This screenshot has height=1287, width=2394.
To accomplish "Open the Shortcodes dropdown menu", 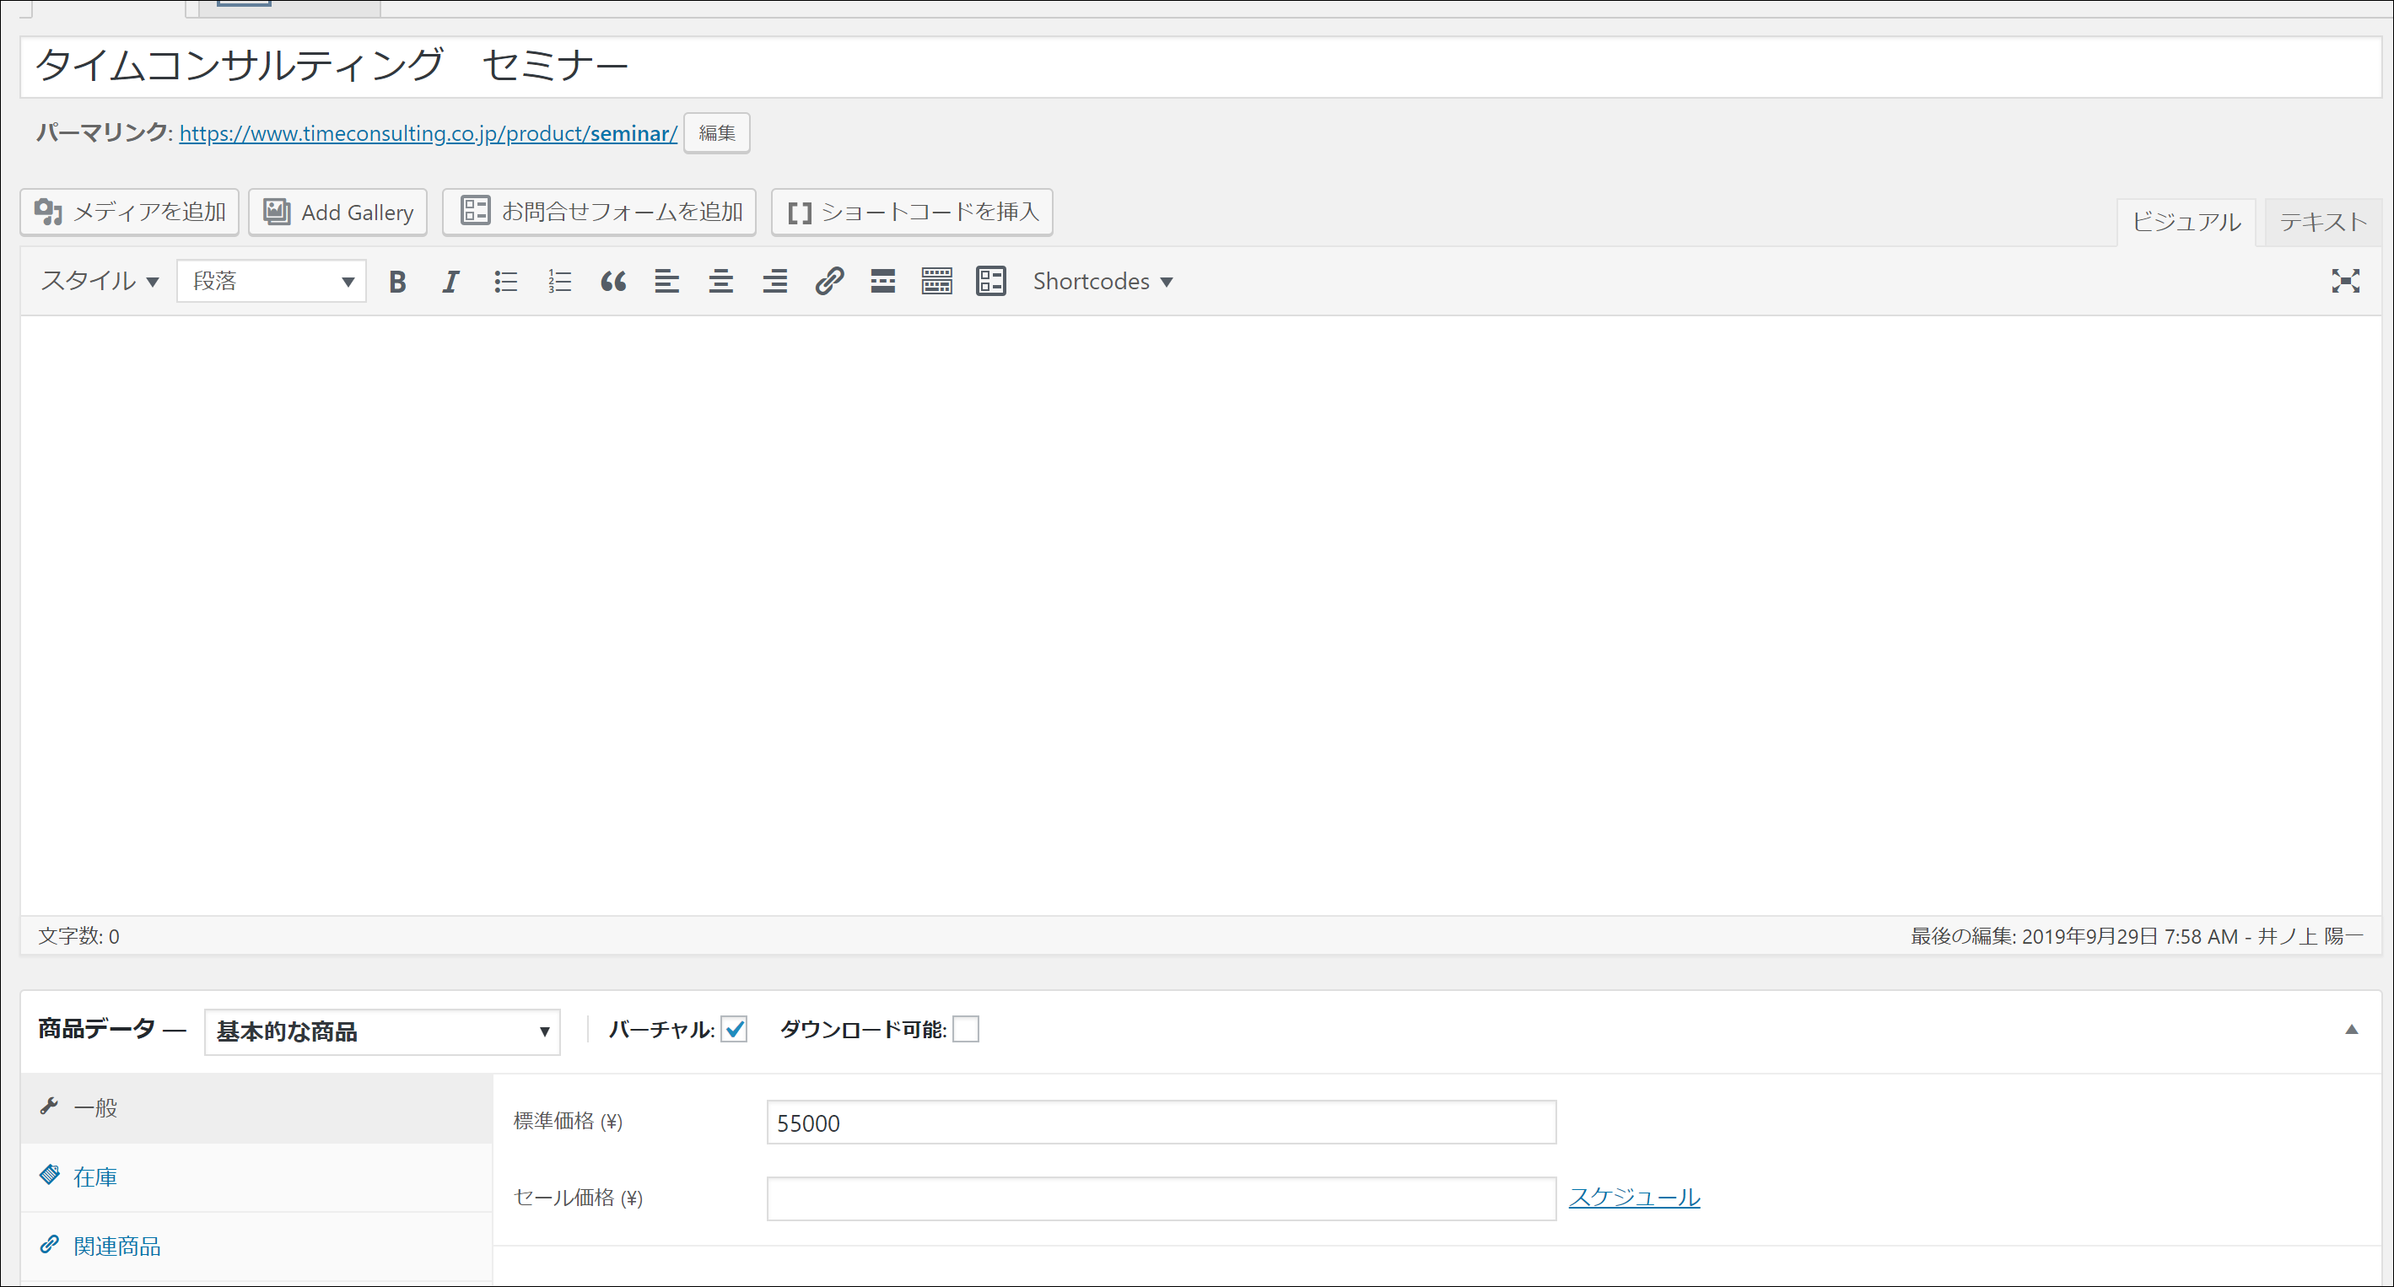I will (1103, 281).
